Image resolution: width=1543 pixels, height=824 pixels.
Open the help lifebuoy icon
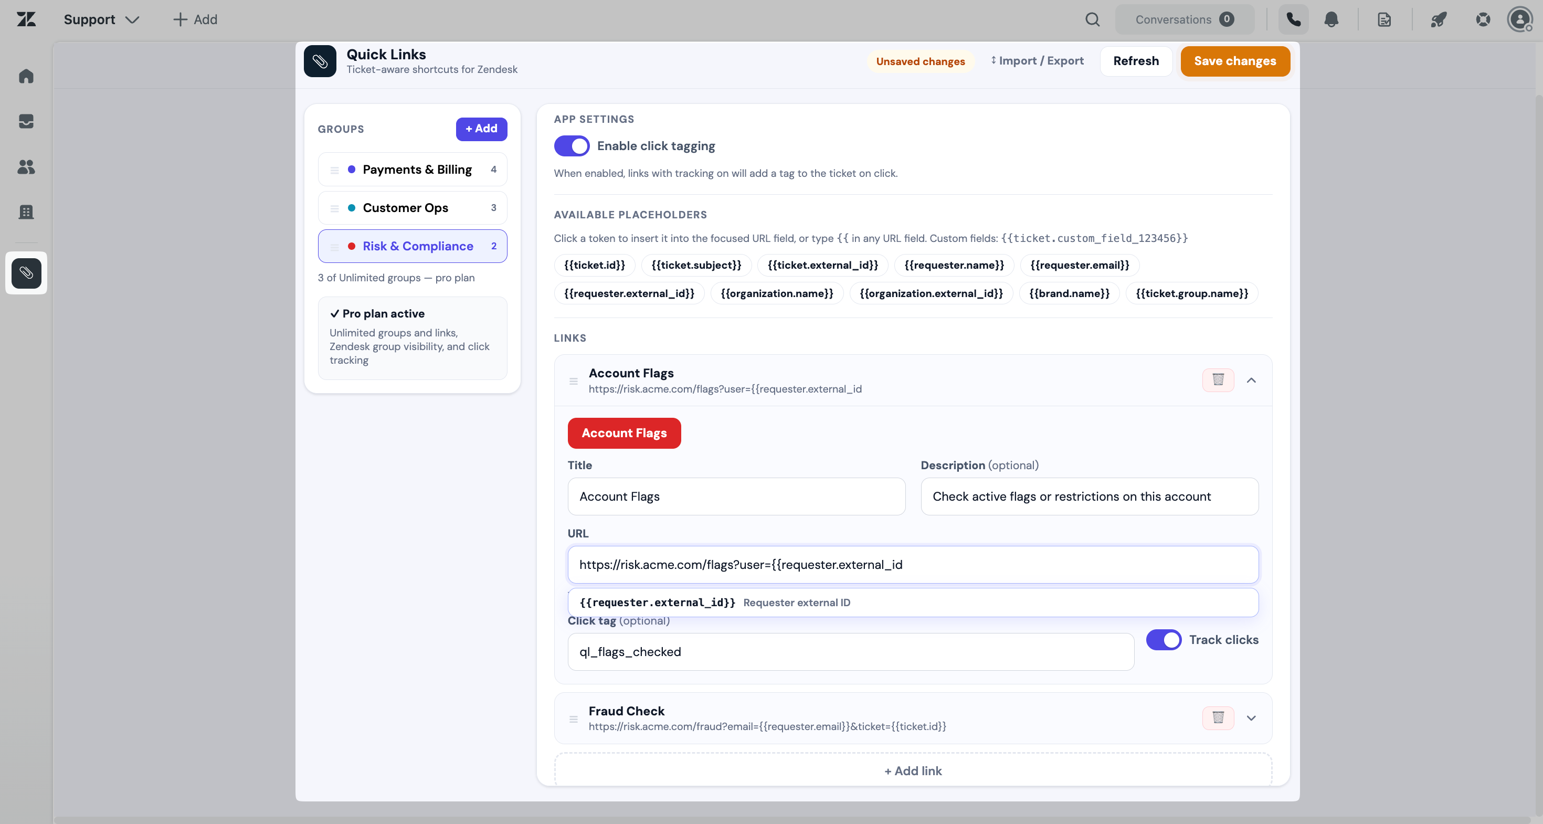point(1483,19)
